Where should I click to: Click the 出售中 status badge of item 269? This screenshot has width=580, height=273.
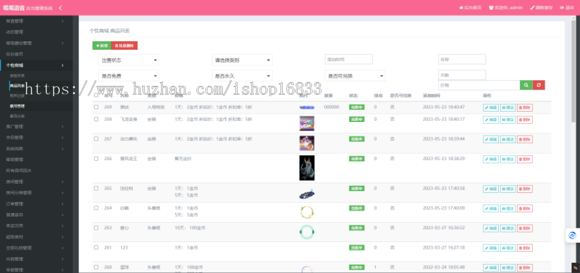(356, 107)
